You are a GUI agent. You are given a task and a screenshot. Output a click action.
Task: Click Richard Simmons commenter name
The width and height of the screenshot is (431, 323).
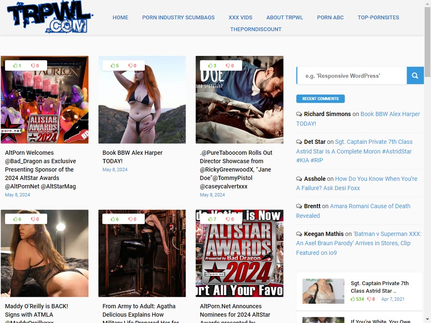[x=327, y=114]
